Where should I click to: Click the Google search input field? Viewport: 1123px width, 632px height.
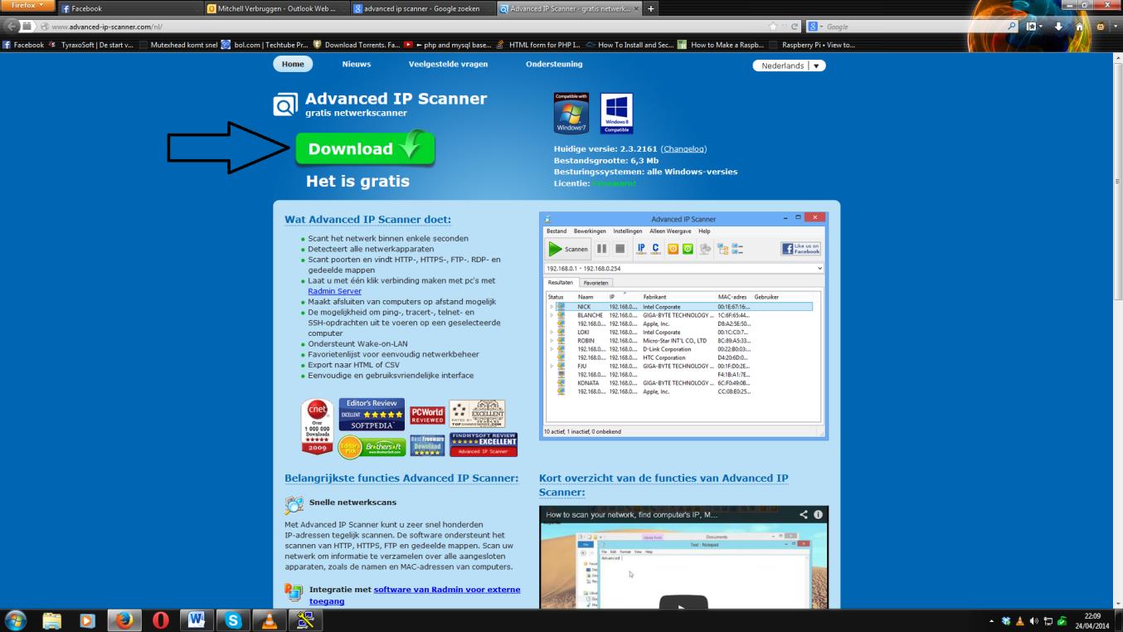[915, 27]
